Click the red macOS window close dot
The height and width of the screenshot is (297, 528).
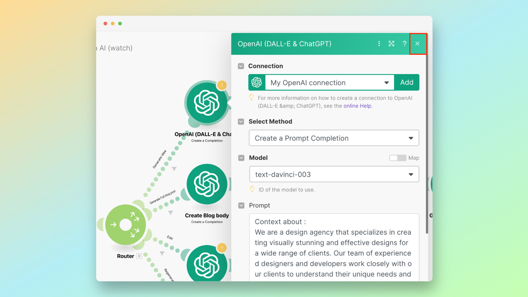click(x=105, y=23)
